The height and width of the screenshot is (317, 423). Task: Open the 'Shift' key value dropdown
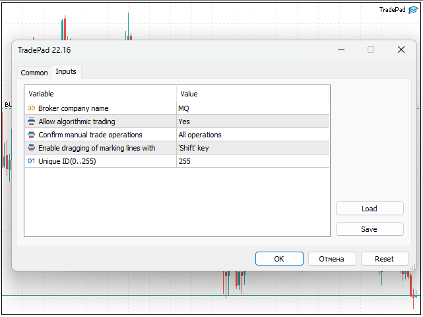(x=252, y=148)
